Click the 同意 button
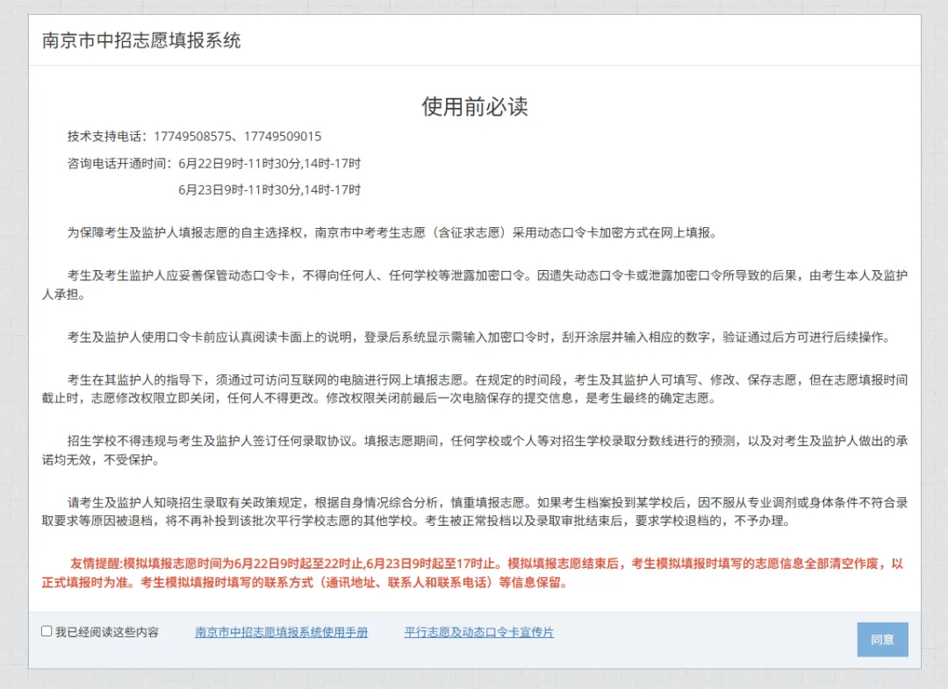The image size is (948, 689). (x=882, y=640)
